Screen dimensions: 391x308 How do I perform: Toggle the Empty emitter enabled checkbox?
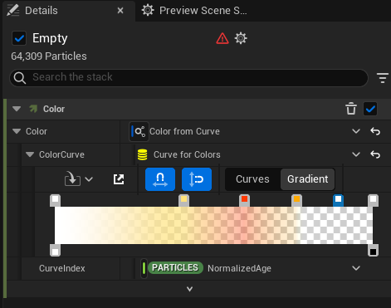tap(19, 38)
